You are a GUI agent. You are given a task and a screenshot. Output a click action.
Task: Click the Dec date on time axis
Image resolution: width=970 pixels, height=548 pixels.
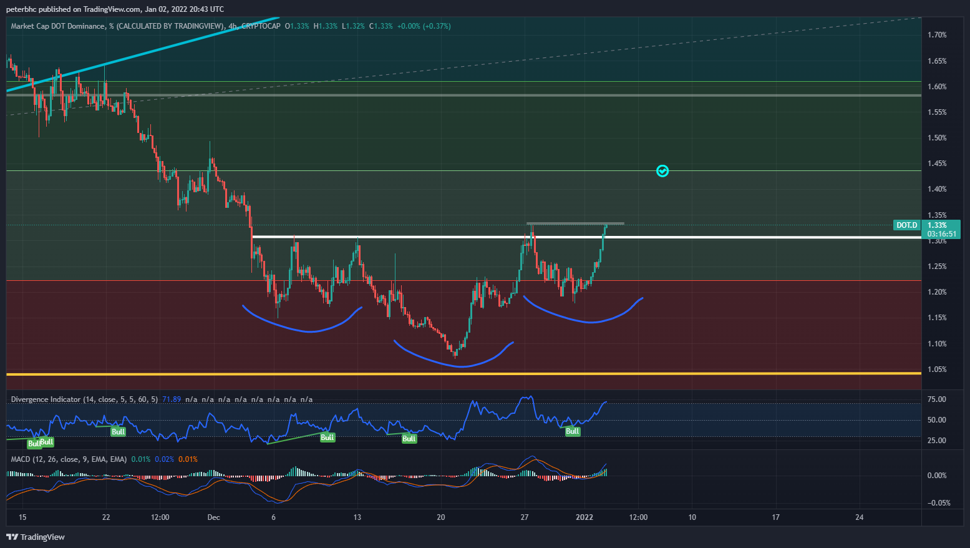pos(214,517)
